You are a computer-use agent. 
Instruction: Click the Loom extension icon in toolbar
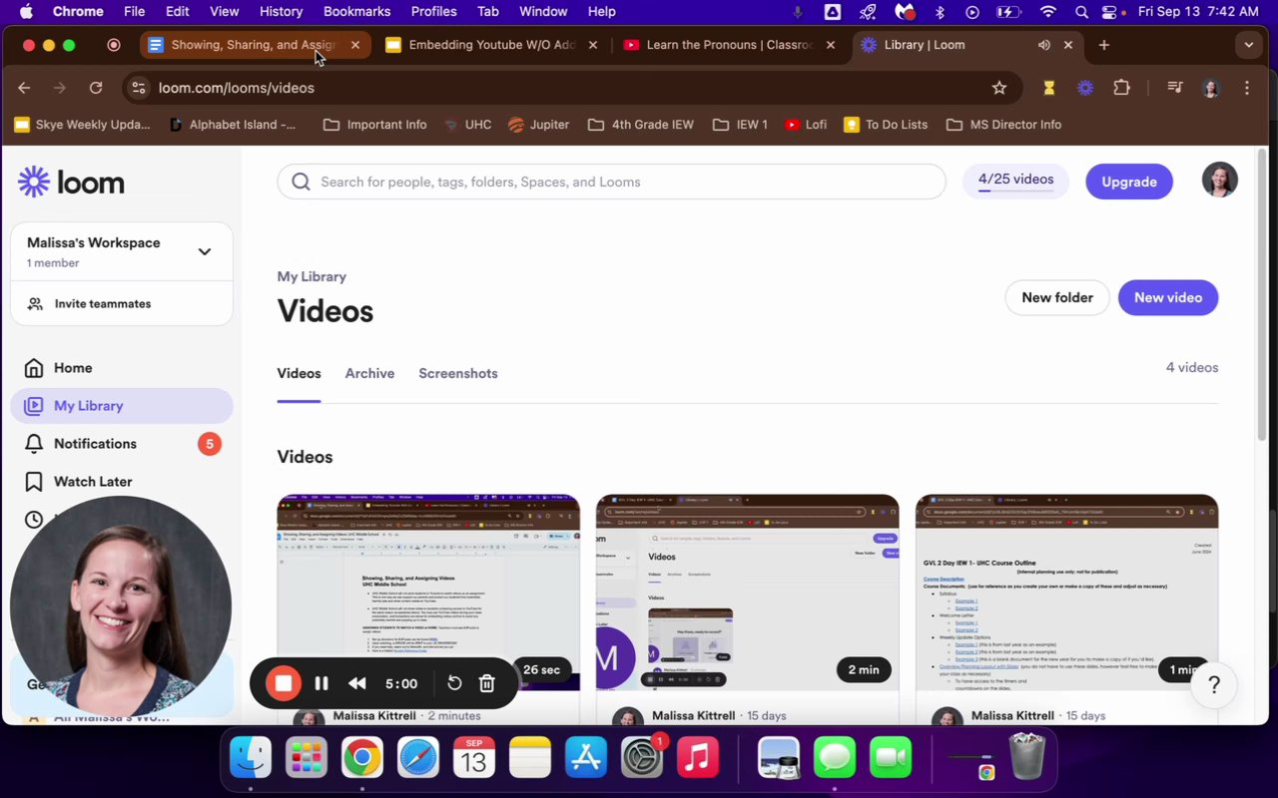pyautogui.click(x=1085, y=88)
